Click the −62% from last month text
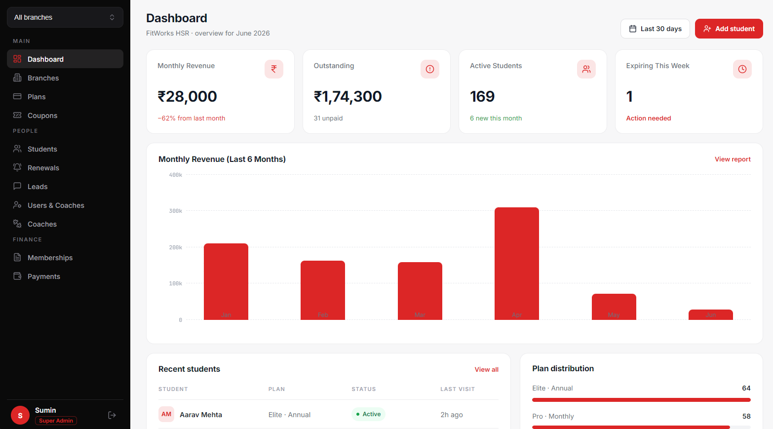Screen dimensions: 773x429 point(192,118)
